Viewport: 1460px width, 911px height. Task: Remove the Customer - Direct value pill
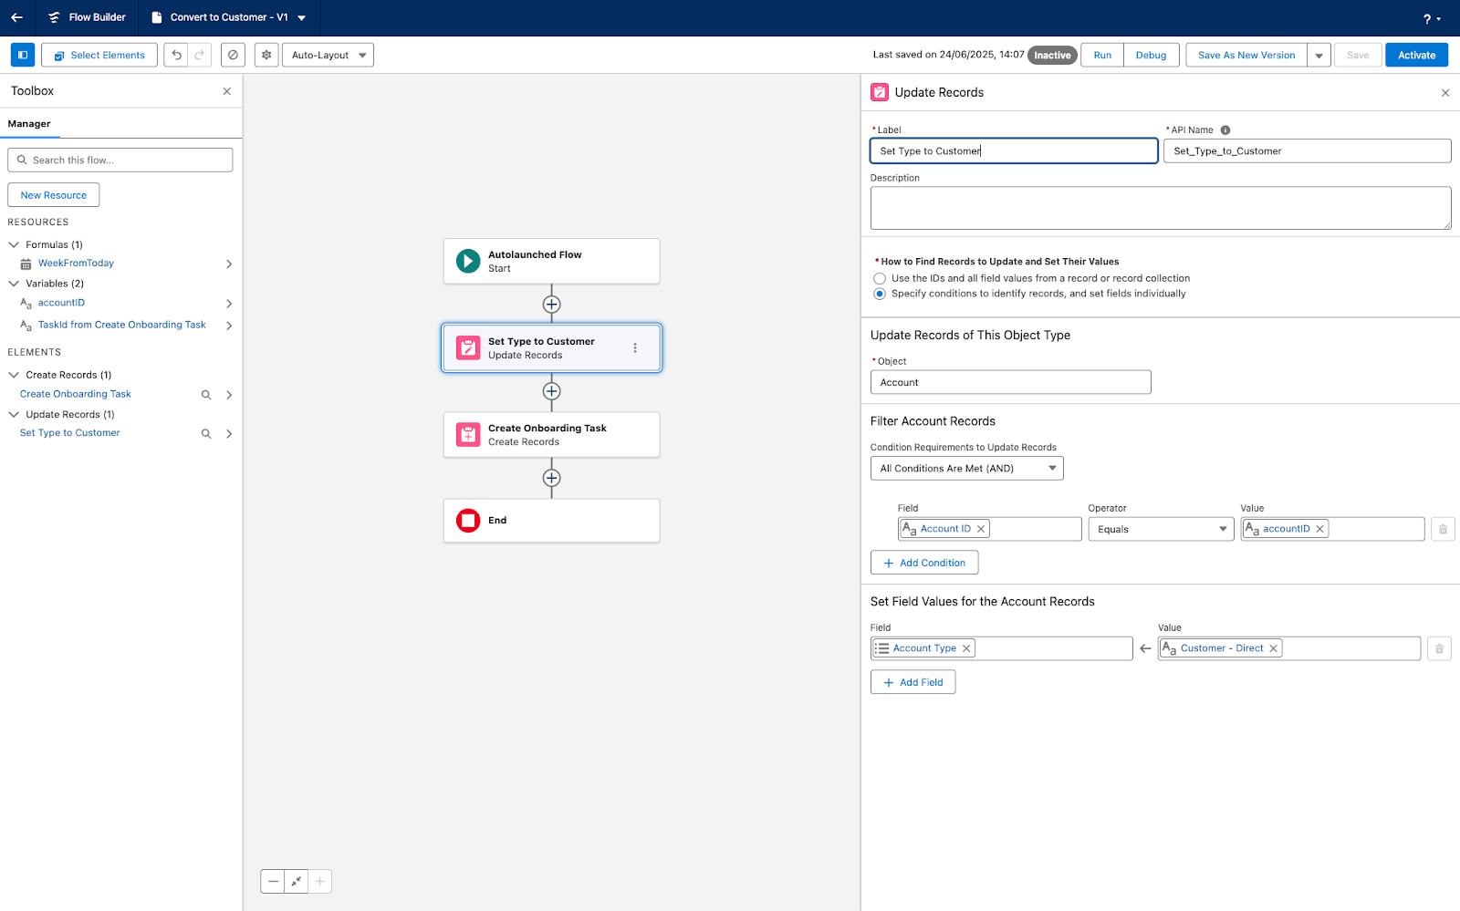[x=1273, y=648]
